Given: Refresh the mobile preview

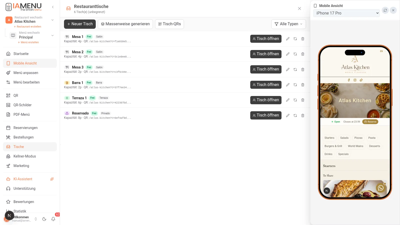Looking at the screenshot, I should pyautogui.click(x=385, y=10).
